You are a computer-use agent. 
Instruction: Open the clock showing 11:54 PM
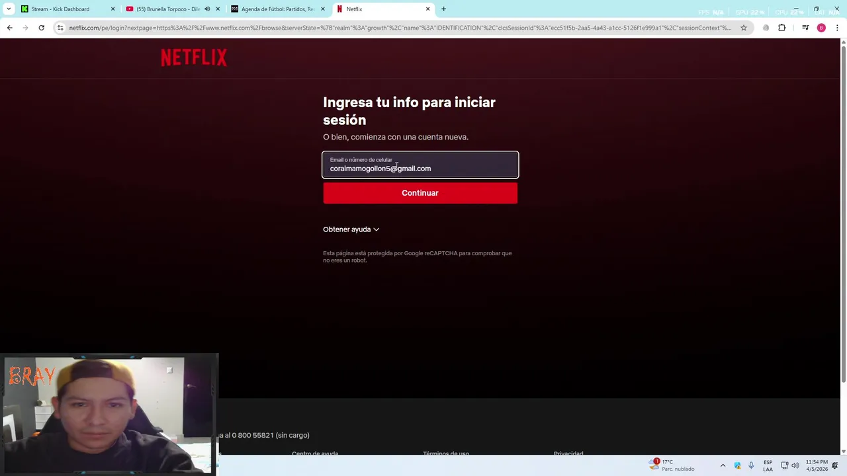(817, 465)
